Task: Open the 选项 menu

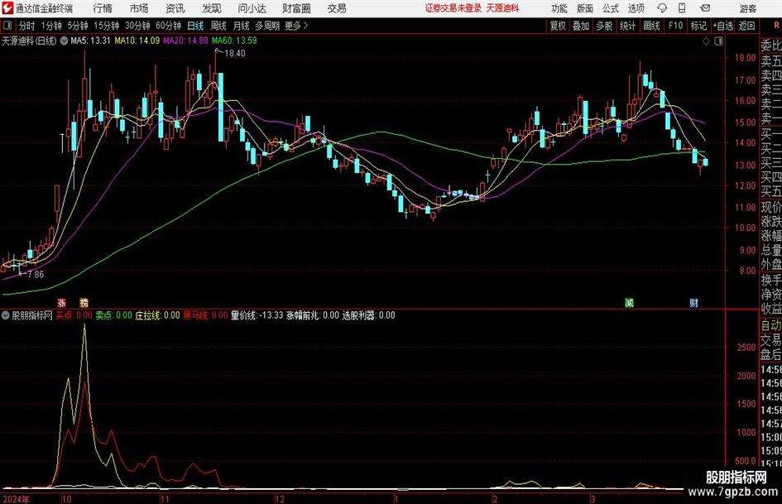Action: pyautogui.click(x=636, y=8)
